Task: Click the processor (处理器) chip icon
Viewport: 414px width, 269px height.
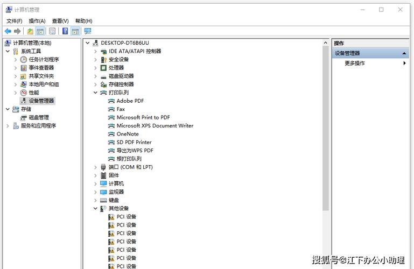Action: click(x=103, y=68)
